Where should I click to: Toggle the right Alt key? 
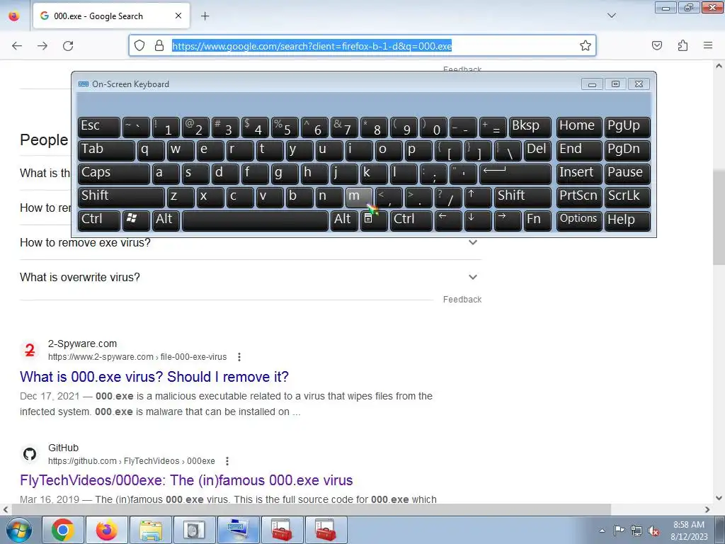coord(345,220)
